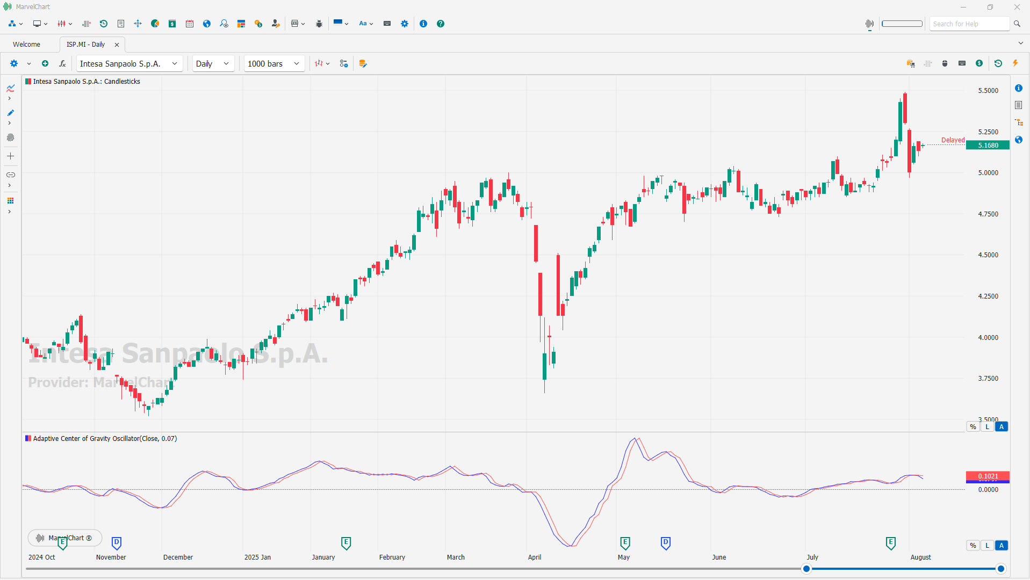Open the pie chart icon in main toolbar
The width and height of the screenshot is (1030, 580).
pyautogui.click(x=155, y=24)
